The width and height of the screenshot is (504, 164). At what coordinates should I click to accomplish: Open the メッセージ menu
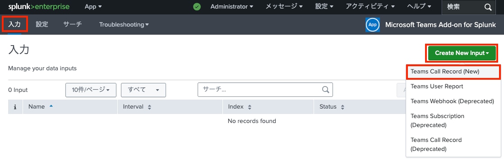click(x=284, y=7)
